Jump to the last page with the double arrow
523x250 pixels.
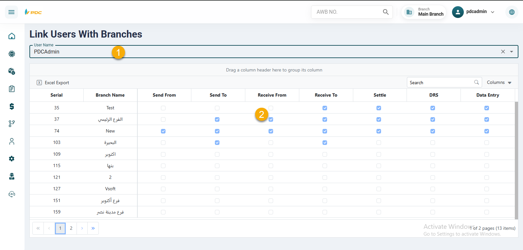click(x=93, y=228)
